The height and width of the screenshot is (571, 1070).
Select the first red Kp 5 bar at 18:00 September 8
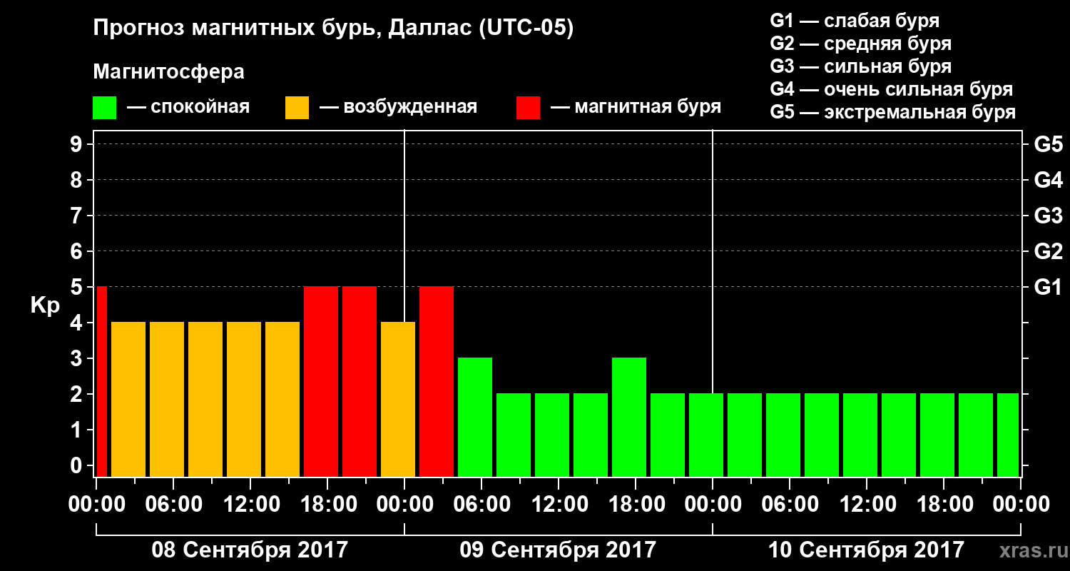click(321, 382)
